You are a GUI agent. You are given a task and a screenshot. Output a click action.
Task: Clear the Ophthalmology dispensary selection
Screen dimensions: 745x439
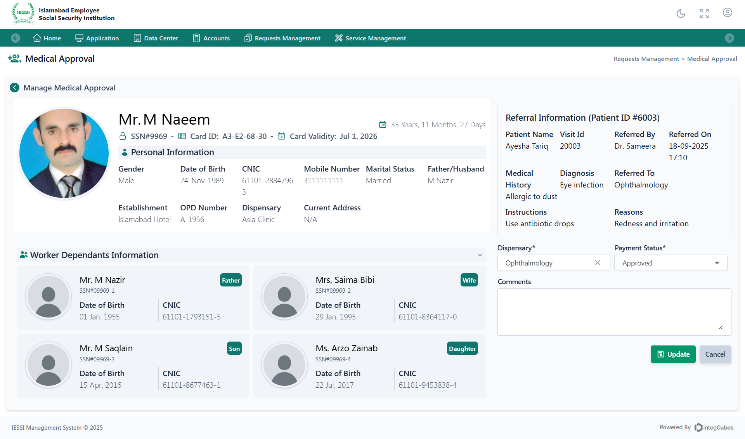[x=598, y=263]
